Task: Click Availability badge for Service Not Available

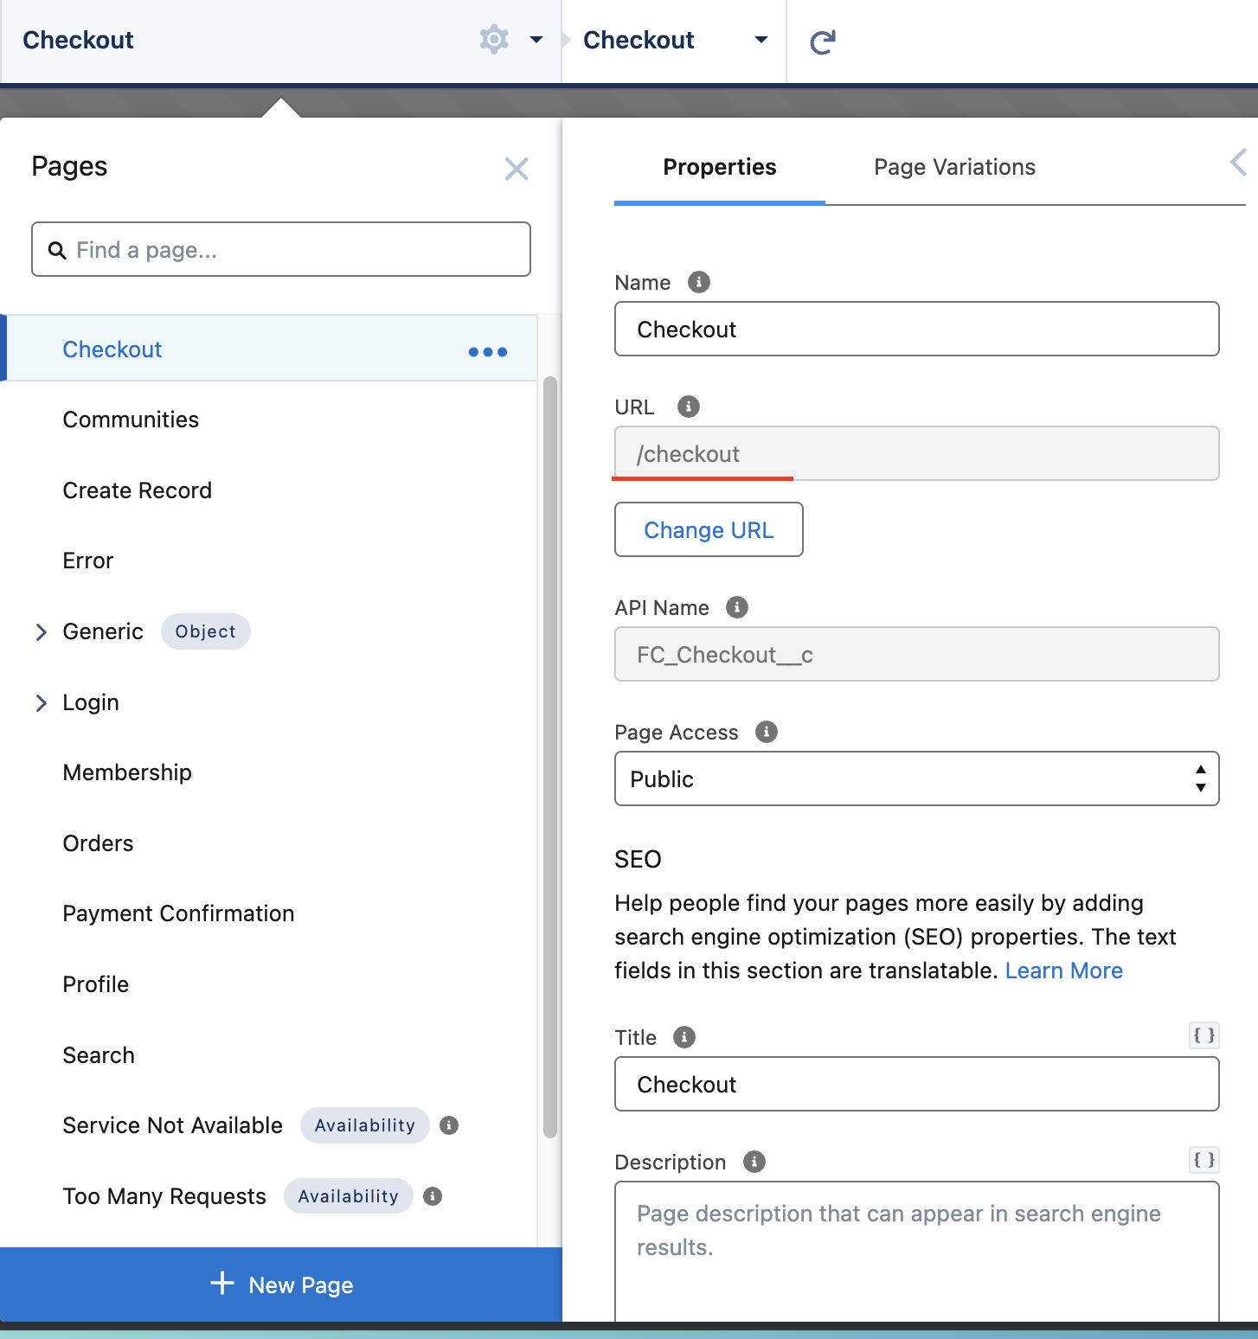Action: (365, 1125)
